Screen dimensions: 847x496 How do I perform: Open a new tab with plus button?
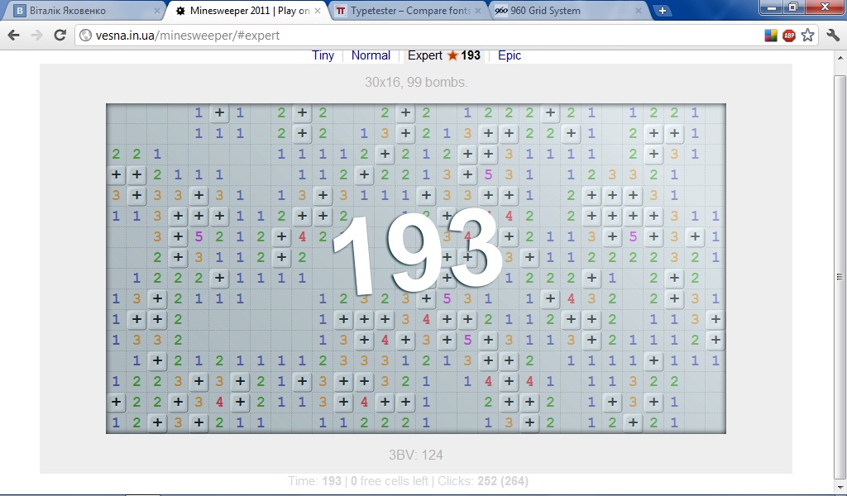tap(663, 11)
